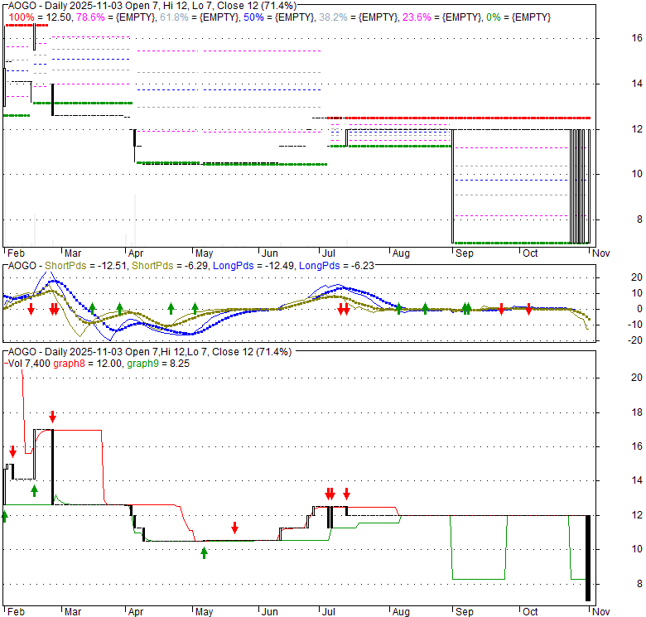Click the 23.6% = {EMPTY} level label
The image size is (646, 617).
pos(442,17)
